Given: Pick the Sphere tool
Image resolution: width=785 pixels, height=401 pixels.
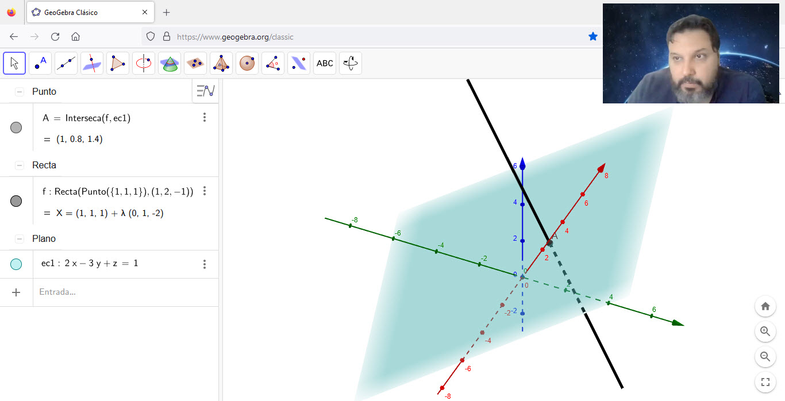Looking at the screenshot, I should pyautogui.click(x=247, y=63).
